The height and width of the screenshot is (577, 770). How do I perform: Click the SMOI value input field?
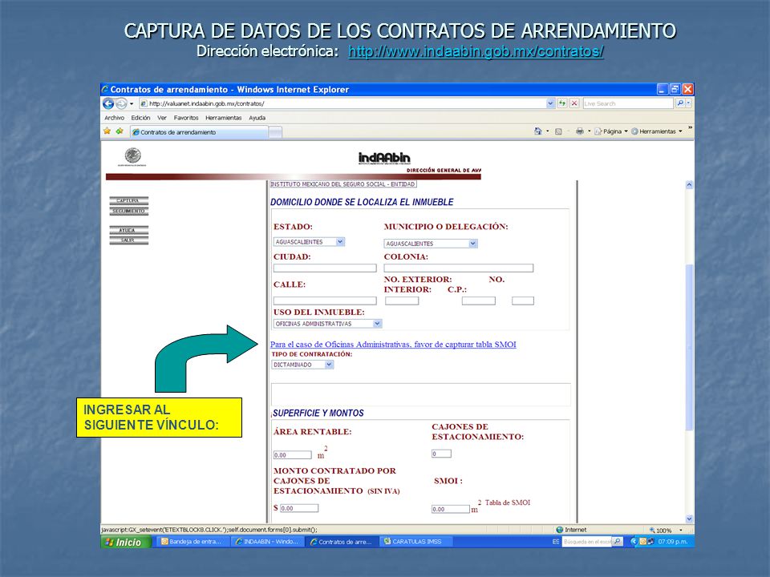(450, 510)
